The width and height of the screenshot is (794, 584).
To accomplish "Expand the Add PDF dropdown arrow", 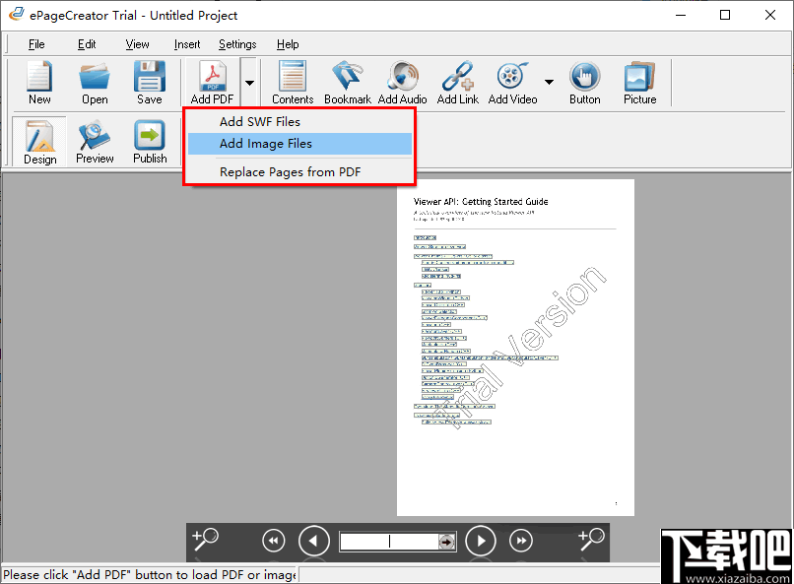I will [x=249, y=83].
